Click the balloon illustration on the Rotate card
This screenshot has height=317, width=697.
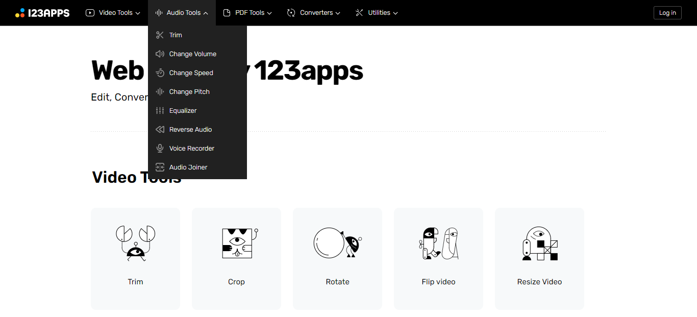[329, 243]
